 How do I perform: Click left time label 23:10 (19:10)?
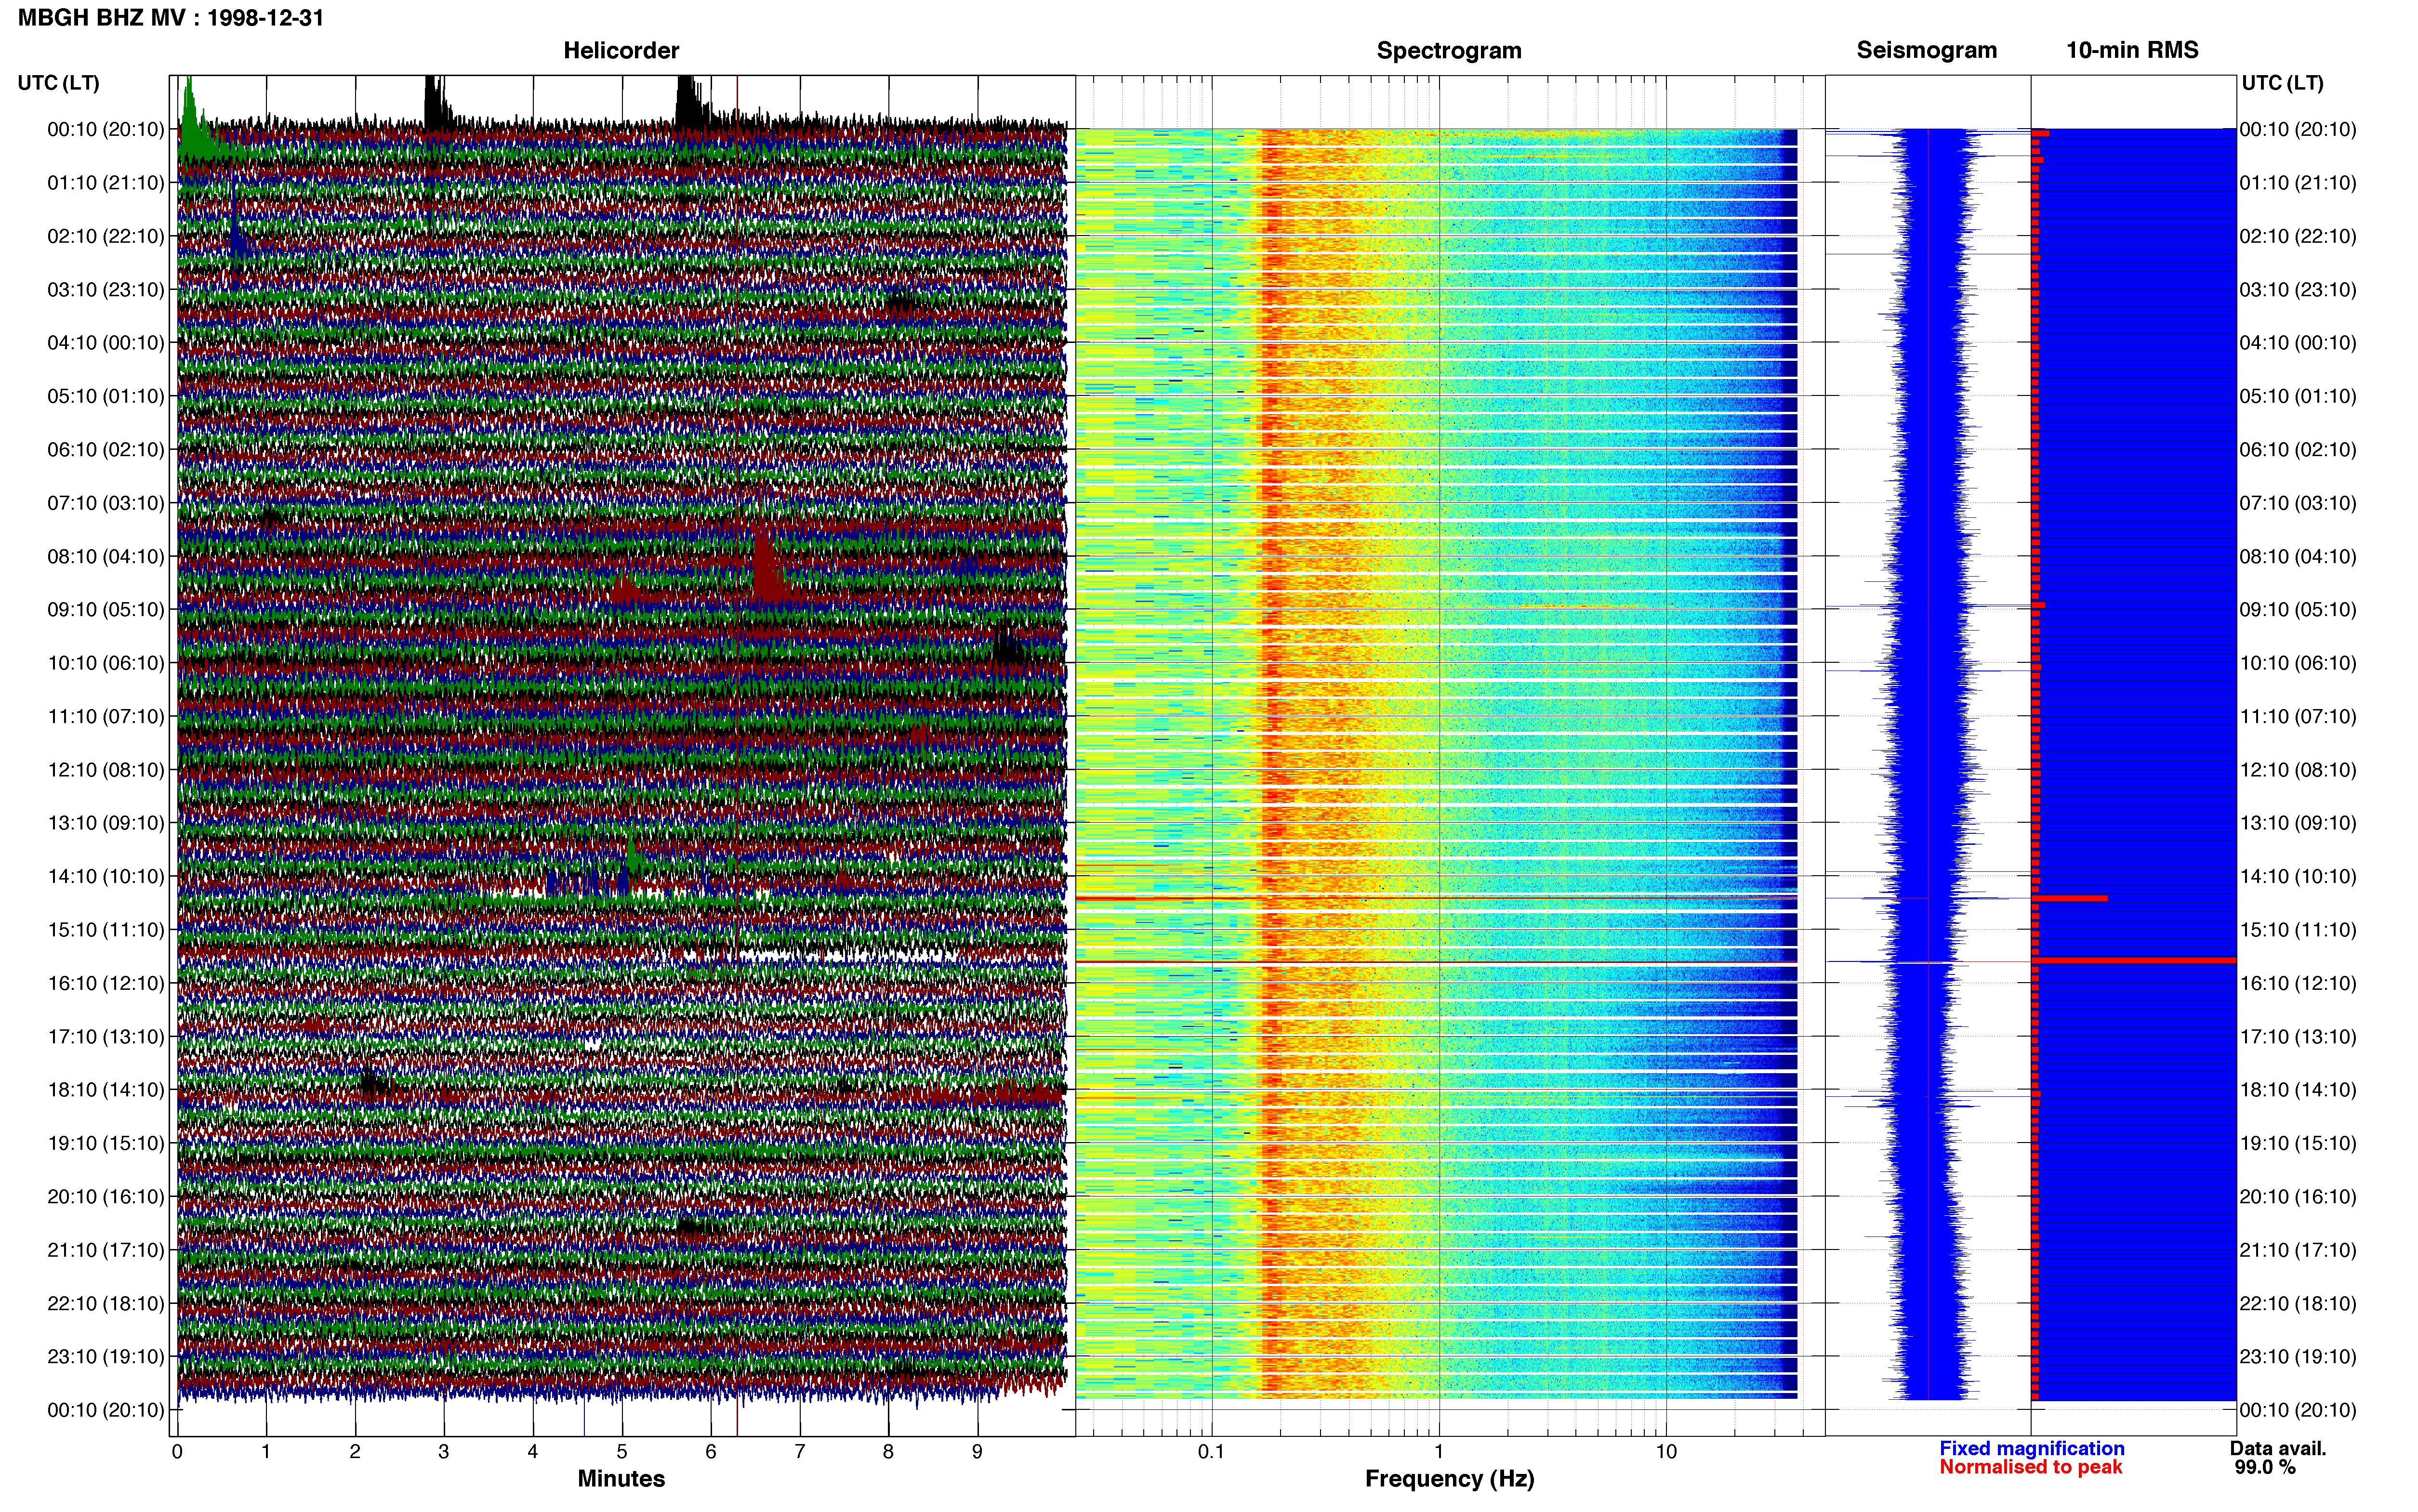click(x=106, y=1357)
